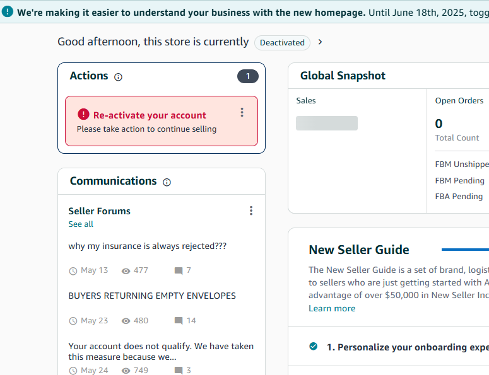Open Re-activate your account action
The width and height of the screenshot is (489, 375).
(150, 115)
